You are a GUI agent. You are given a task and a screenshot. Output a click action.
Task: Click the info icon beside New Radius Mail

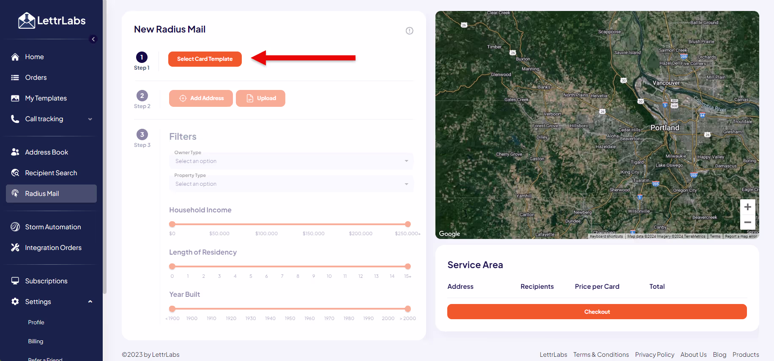(410, 31)
